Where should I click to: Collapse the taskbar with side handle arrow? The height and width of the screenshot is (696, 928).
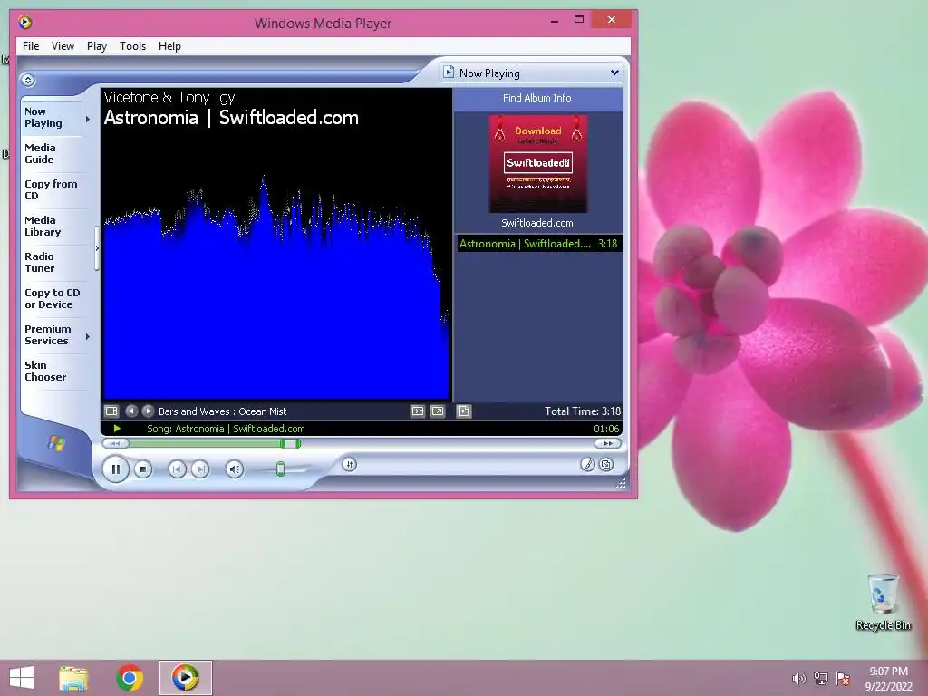pos(97,248)
